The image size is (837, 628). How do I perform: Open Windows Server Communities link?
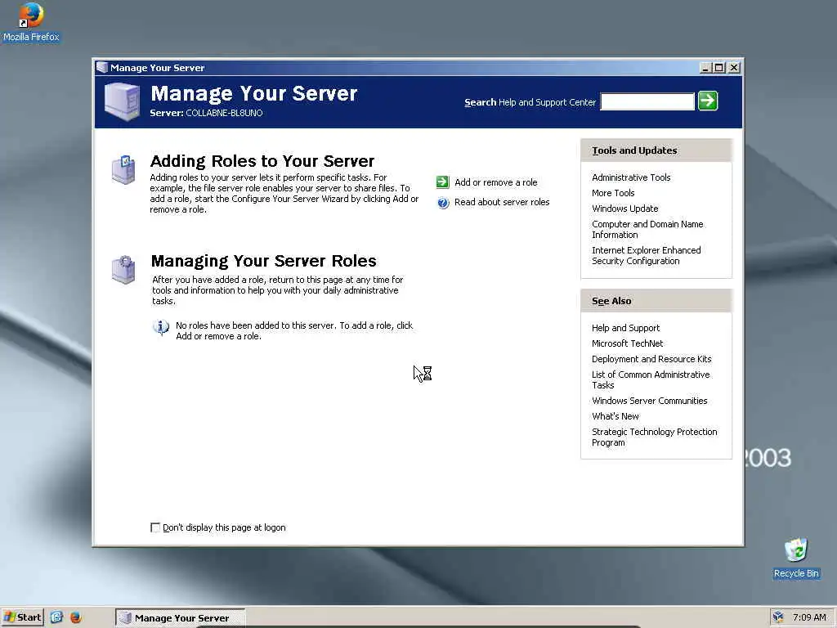[649, 401]
